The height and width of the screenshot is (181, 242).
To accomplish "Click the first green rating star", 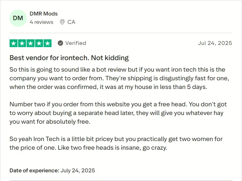I will (13, 43).
